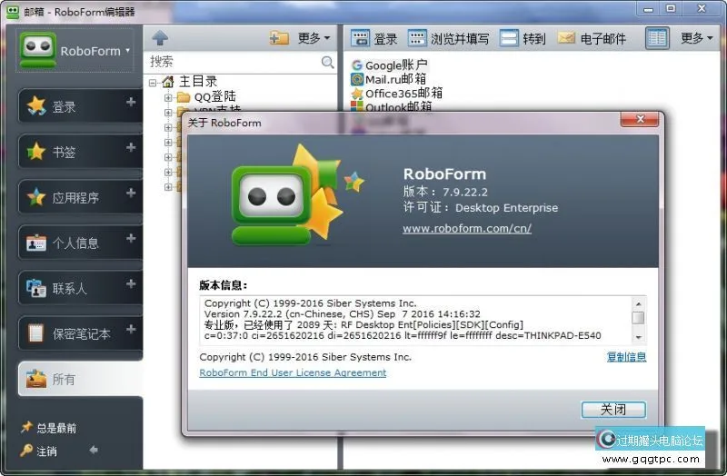Viewport: 727px width, 476px height.
Task: Select the 保密笔记本 sidebar tab
Action: click(x=80, y=333)
